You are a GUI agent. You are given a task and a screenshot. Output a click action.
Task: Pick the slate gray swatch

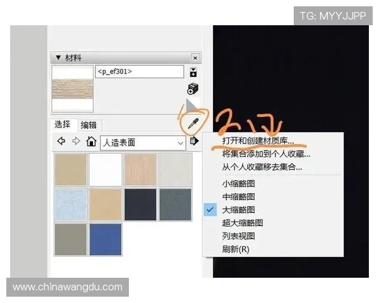coord(175,205)
